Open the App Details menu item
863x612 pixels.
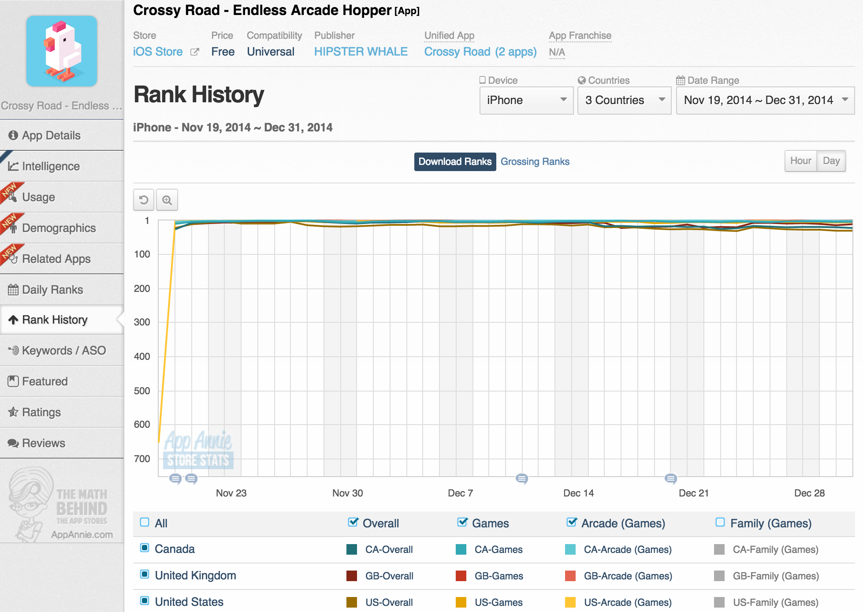coord(62,135)
